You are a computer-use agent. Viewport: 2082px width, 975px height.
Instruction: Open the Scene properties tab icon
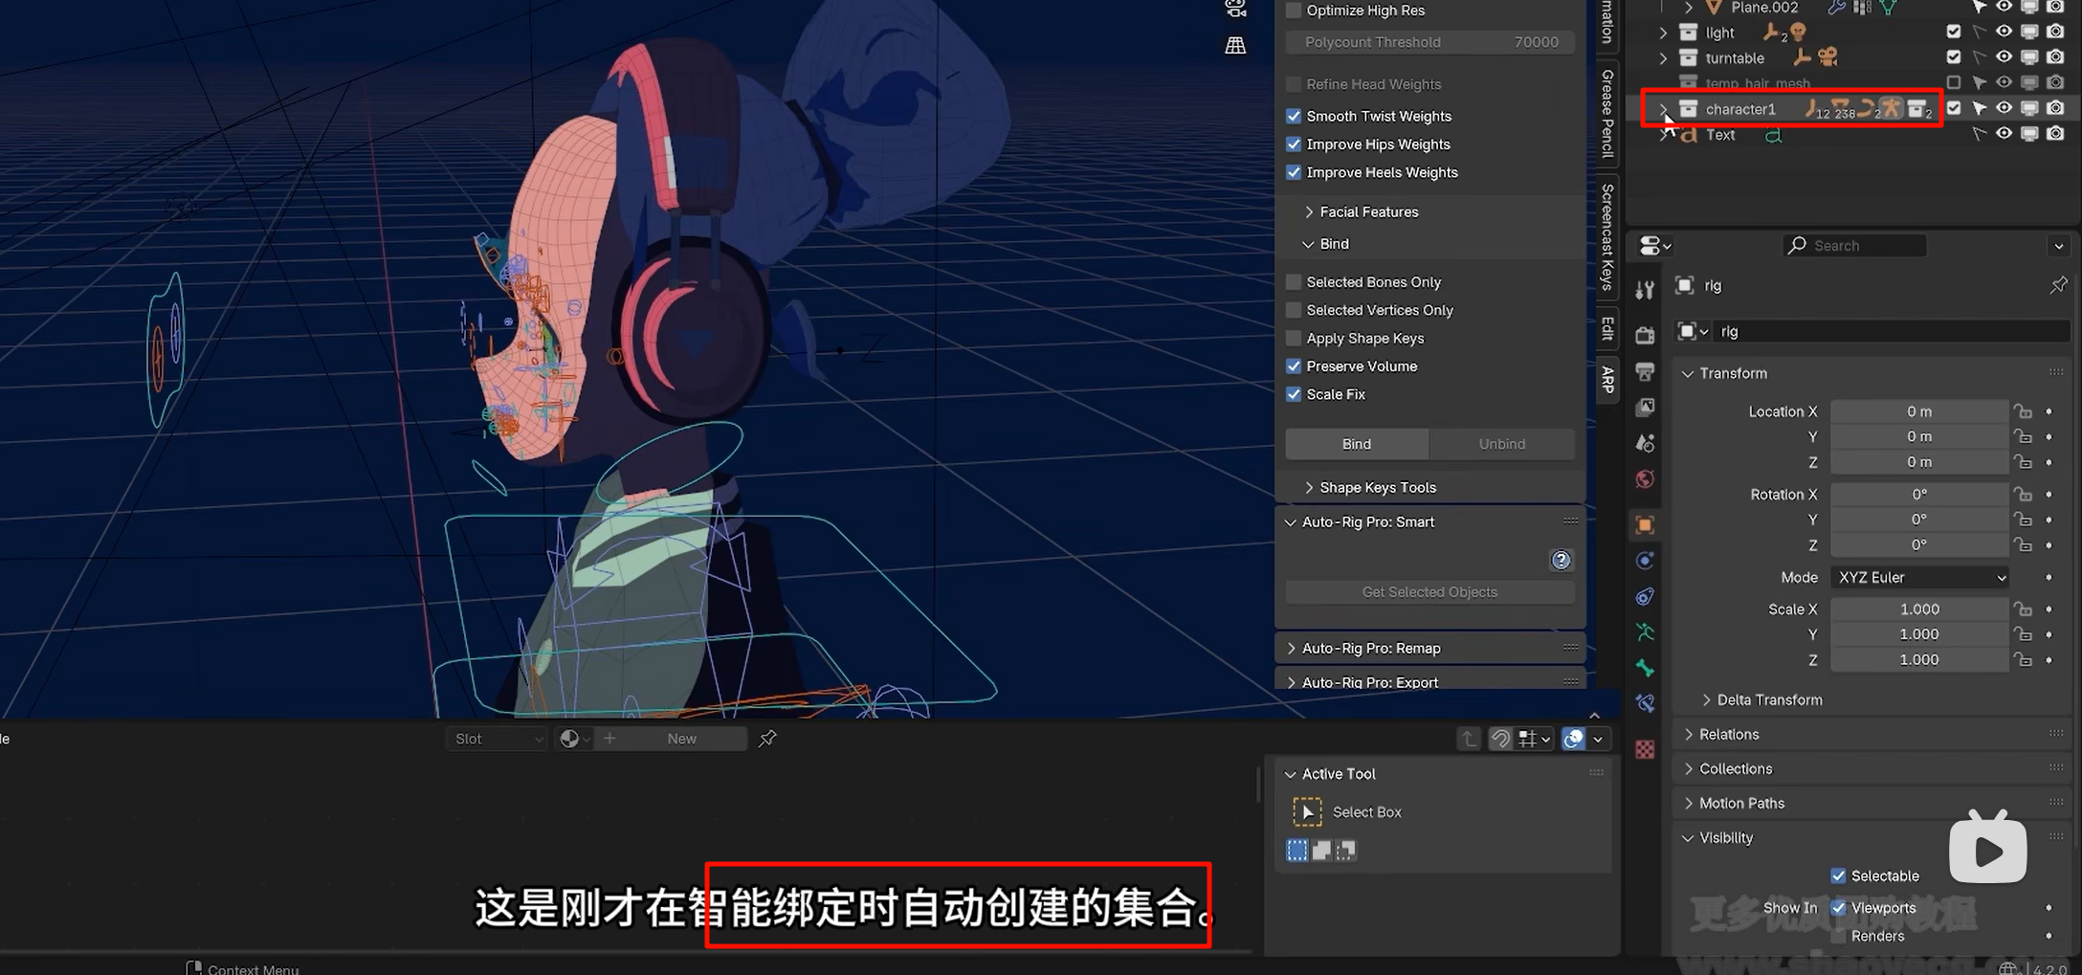1645,443
